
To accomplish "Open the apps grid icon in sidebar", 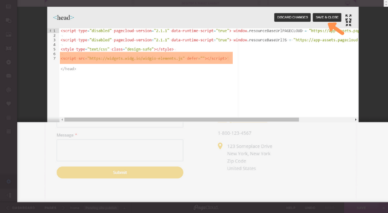I will (x=8, y=131).
